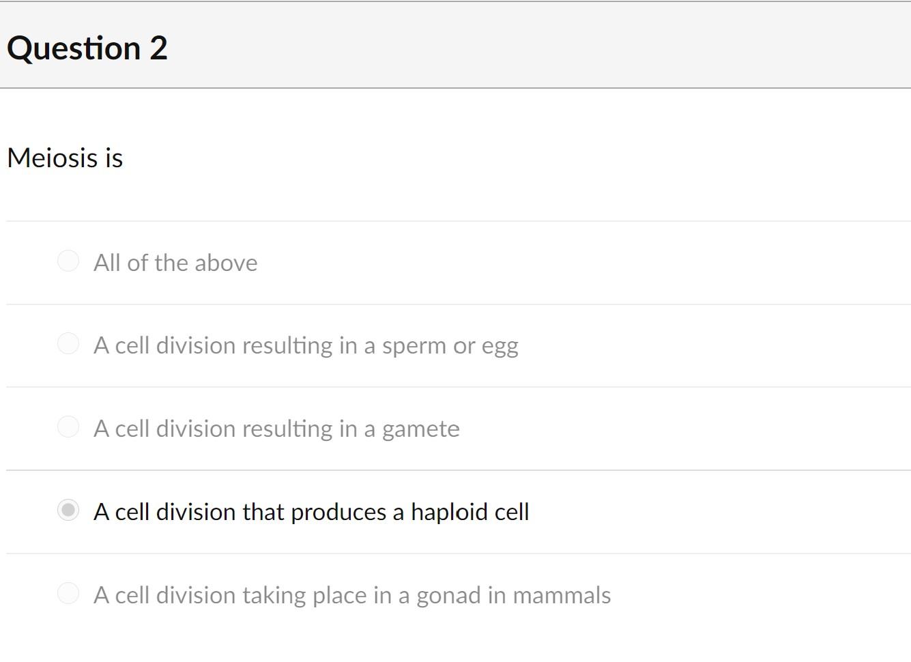
Task: Click the 'Meiosis is' question prompt
Action: tap(65, 158)
